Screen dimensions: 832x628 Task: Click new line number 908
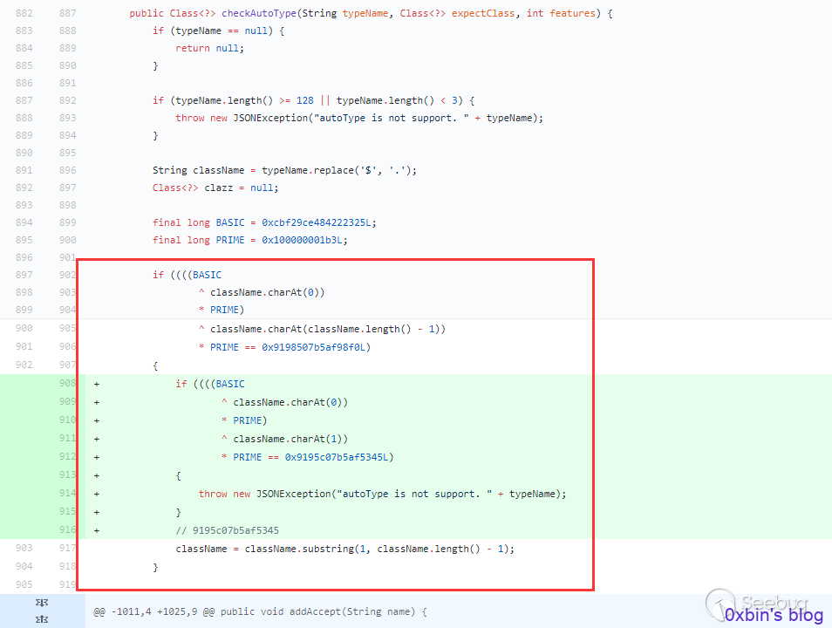67,383
